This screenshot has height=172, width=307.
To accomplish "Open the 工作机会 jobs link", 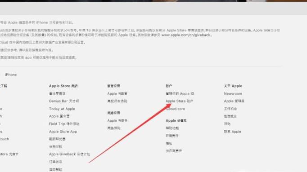I will pos(230,109).
